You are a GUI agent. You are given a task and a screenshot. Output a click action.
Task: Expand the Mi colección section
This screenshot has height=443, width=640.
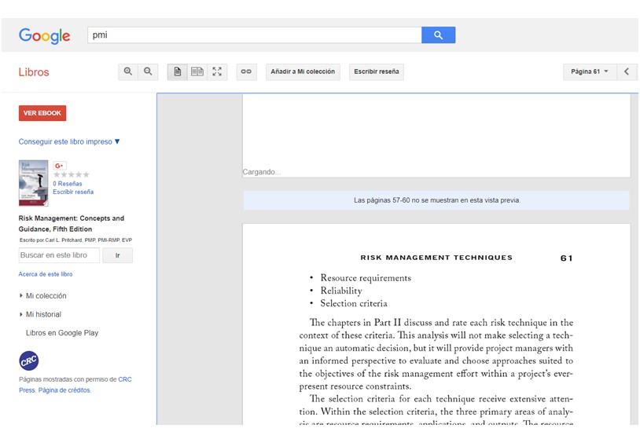pyautogui.click(x=46, y=296)
